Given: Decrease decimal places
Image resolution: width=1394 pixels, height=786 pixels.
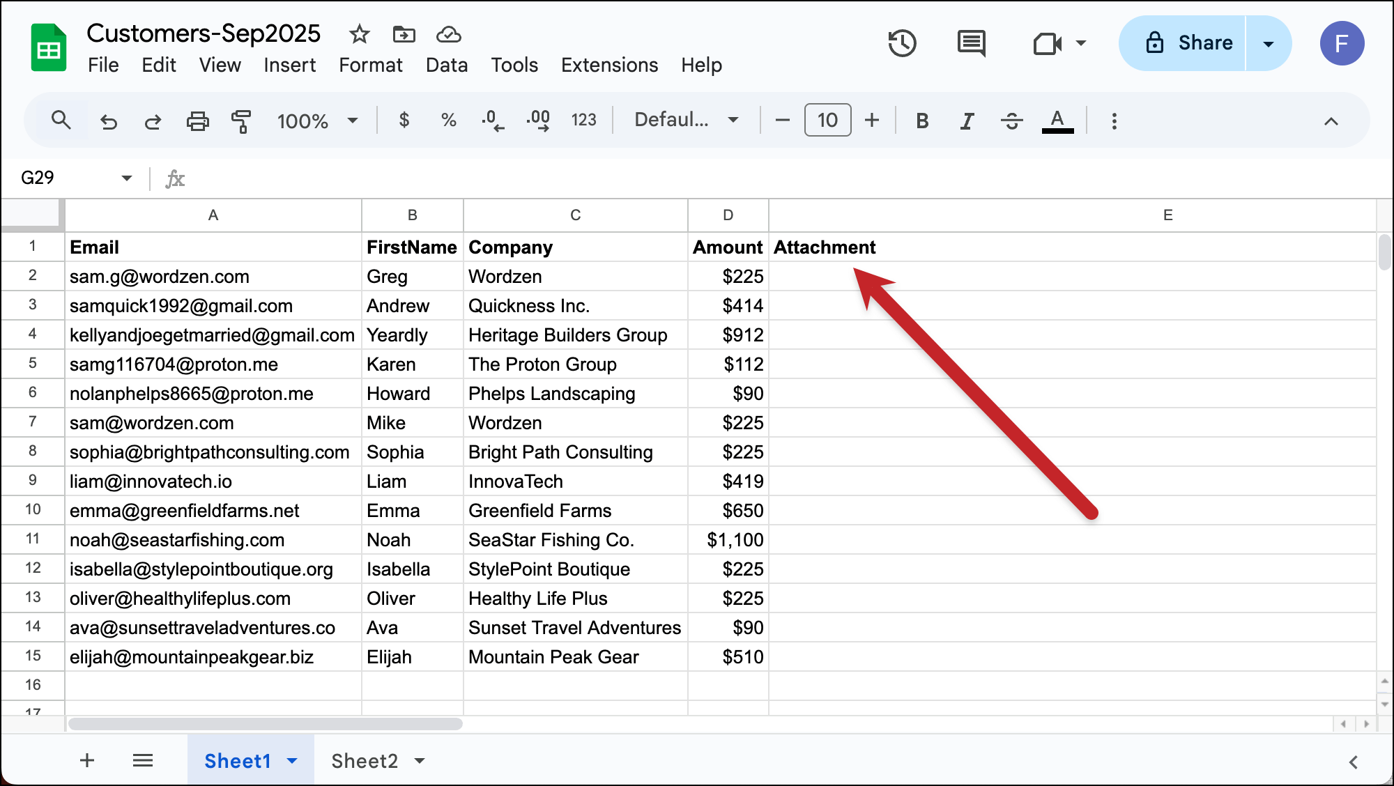Looking at the screenshot, I should pyautogui.click(x=493, y=120).
